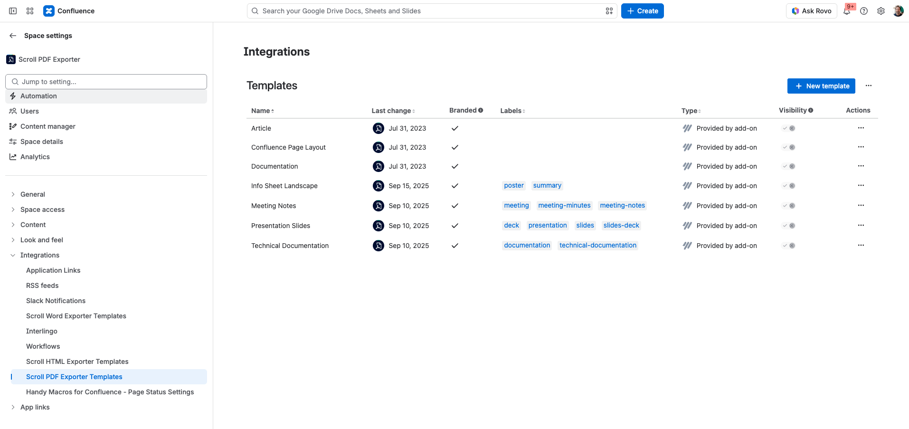Click the search filter icon in search bar
The image size is (909, 429).
click(x=609, y=11)
